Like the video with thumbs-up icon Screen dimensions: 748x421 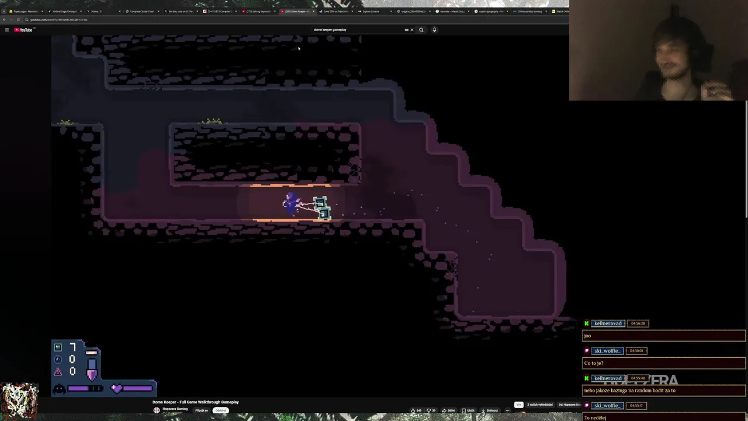click(416, 410)
